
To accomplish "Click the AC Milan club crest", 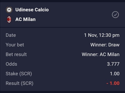I will [x=9, y=19].
